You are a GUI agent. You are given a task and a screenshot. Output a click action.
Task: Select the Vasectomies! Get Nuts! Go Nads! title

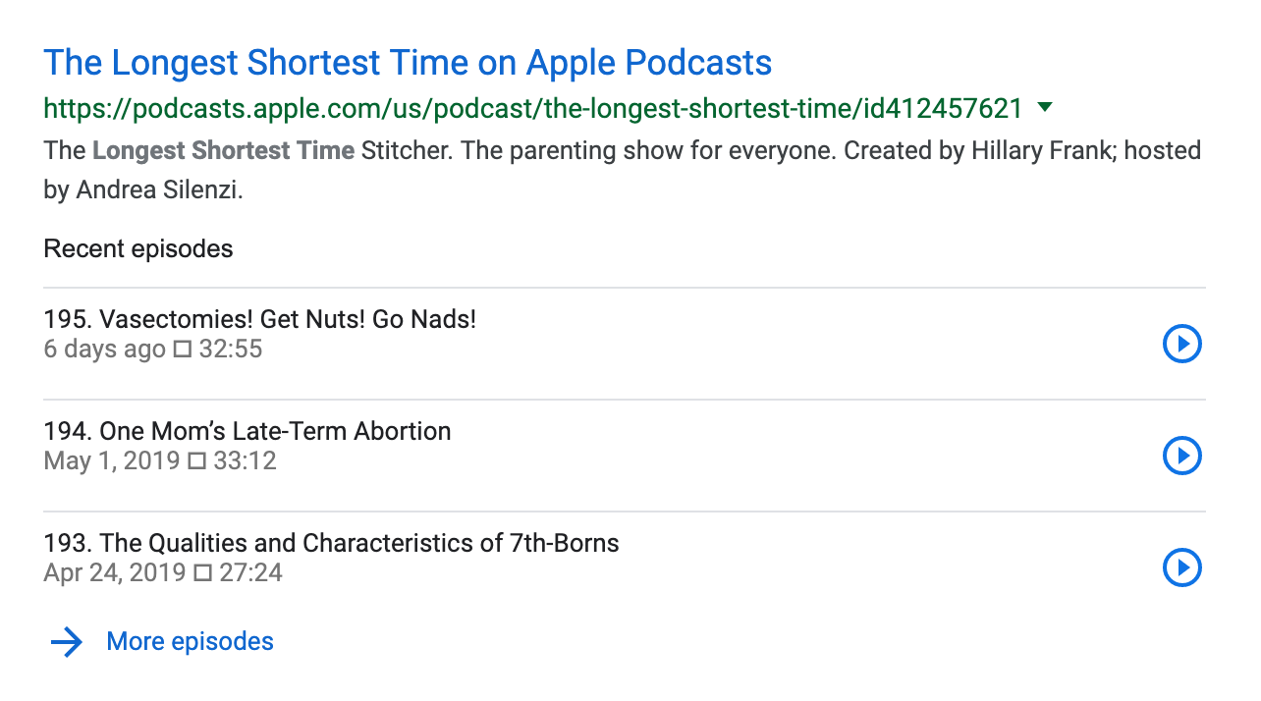259,319
